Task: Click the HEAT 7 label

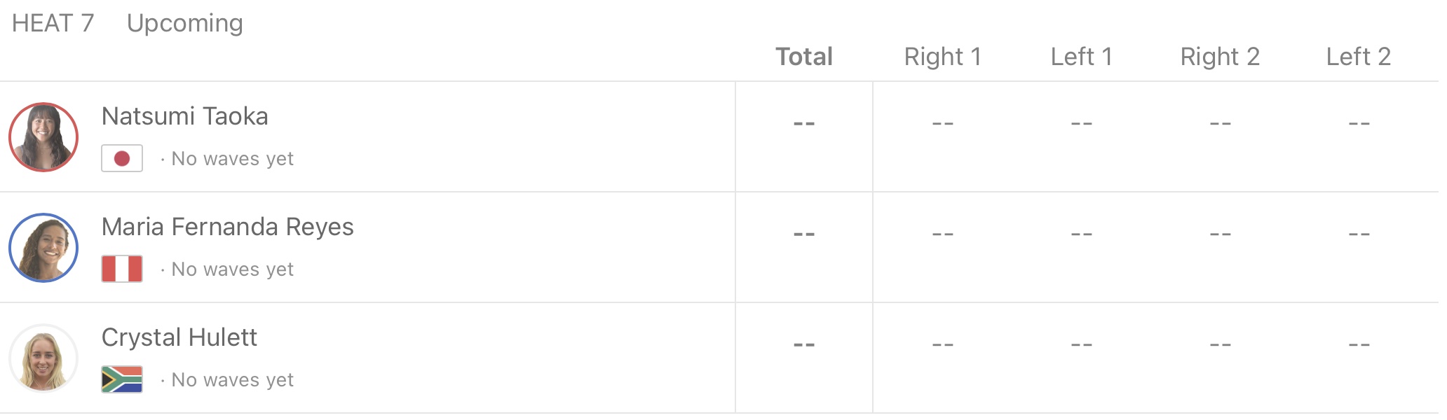Action: [x=53, y=23]
